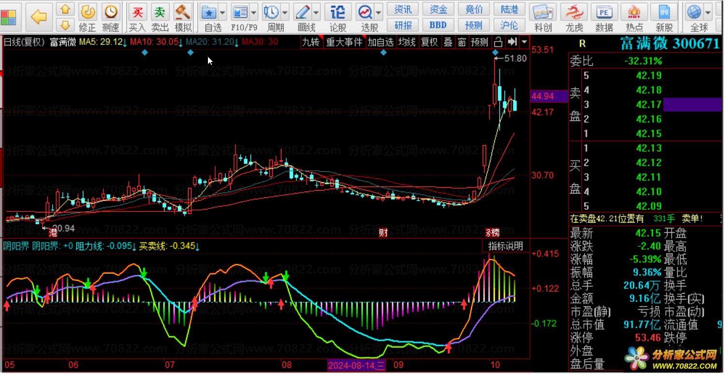Click the 港 marker on the chart
Screen dimensions: 725x374
pyautogui.click(x=53, y=233)
